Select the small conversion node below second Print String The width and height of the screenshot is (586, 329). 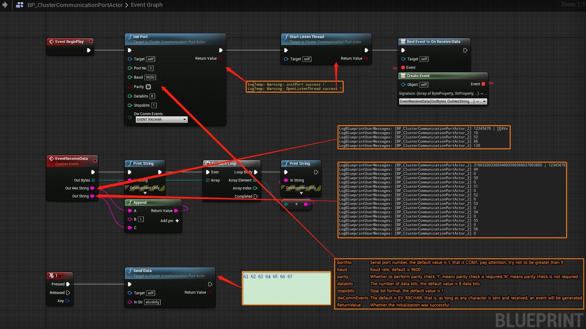[x=297, y=204]
